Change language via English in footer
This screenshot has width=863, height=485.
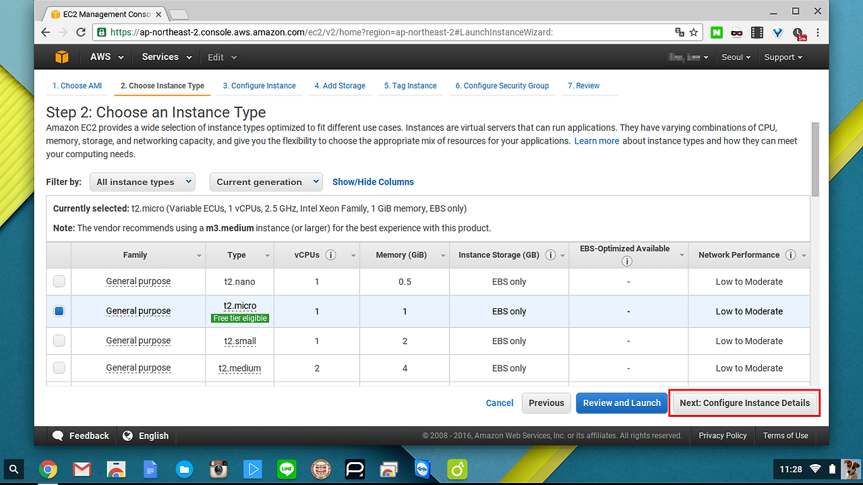[146, 436]
